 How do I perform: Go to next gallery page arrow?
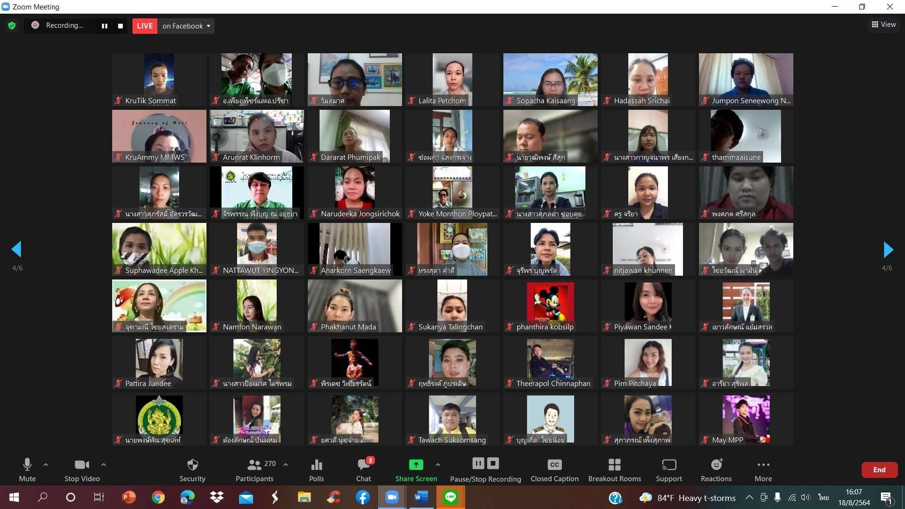coord(888,249)
